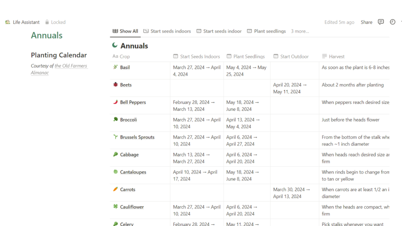Switch to the Plant seedlings tab

click(x=266, y=31)
